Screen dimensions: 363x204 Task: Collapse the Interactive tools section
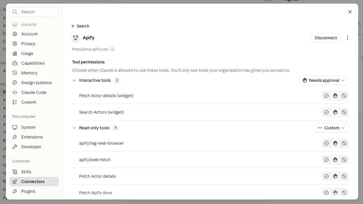tap(74, 80)
